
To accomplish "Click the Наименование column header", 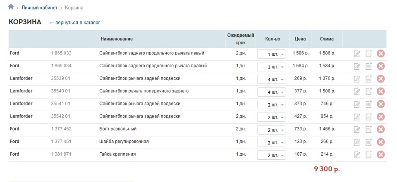I will click(117, 39).
